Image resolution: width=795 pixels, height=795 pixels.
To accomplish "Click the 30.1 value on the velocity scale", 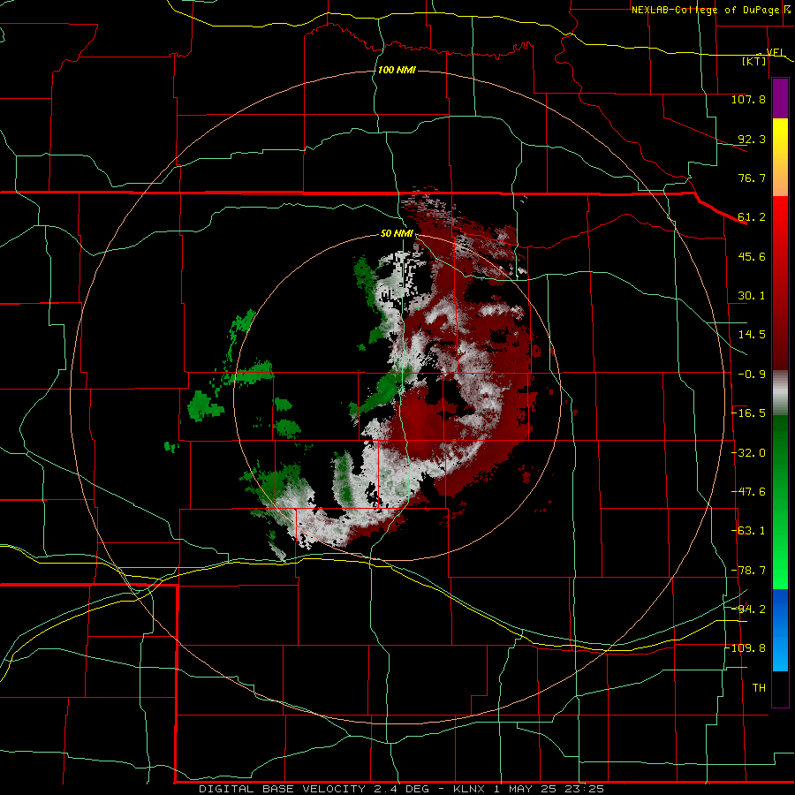I will point(752,296).
